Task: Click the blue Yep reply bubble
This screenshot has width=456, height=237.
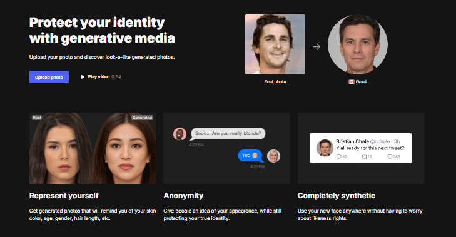Action: (250, 156)
